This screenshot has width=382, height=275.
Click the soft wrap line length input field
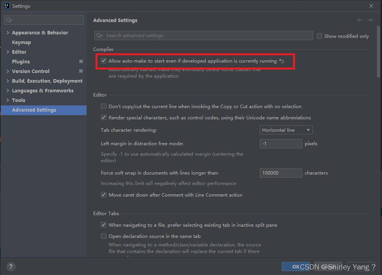click(281, 173)
